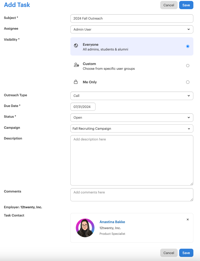
Task: Open the Assignee dropdown showing Admin User
Action: tap(132, 29)
